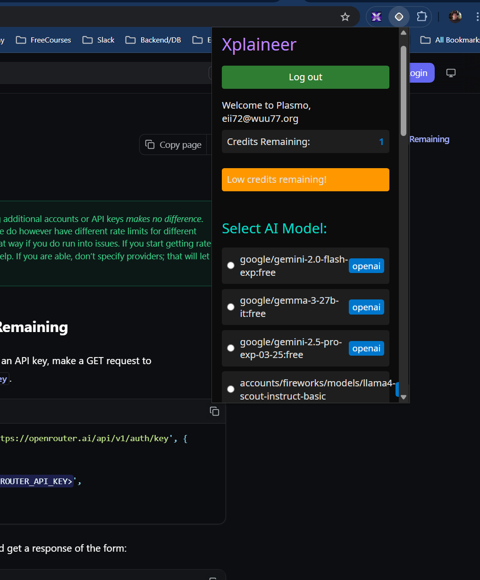Click the "Welcome to Plasmo," text
480x580 pixels.
click(266, 105)
